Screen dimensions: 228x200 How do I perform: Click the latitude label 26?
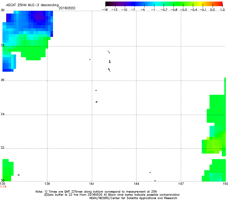(2, 80)
